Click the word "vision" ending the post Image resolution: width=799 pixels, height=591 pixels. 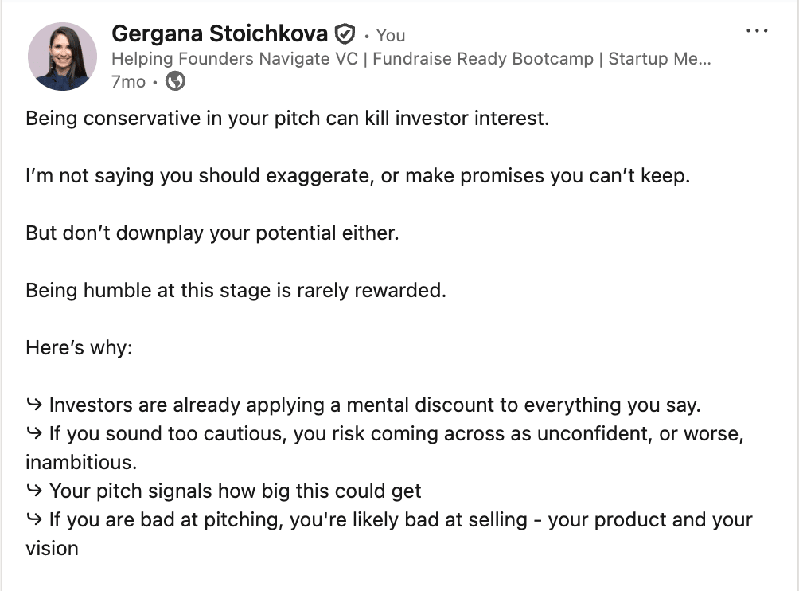(52, 548)
